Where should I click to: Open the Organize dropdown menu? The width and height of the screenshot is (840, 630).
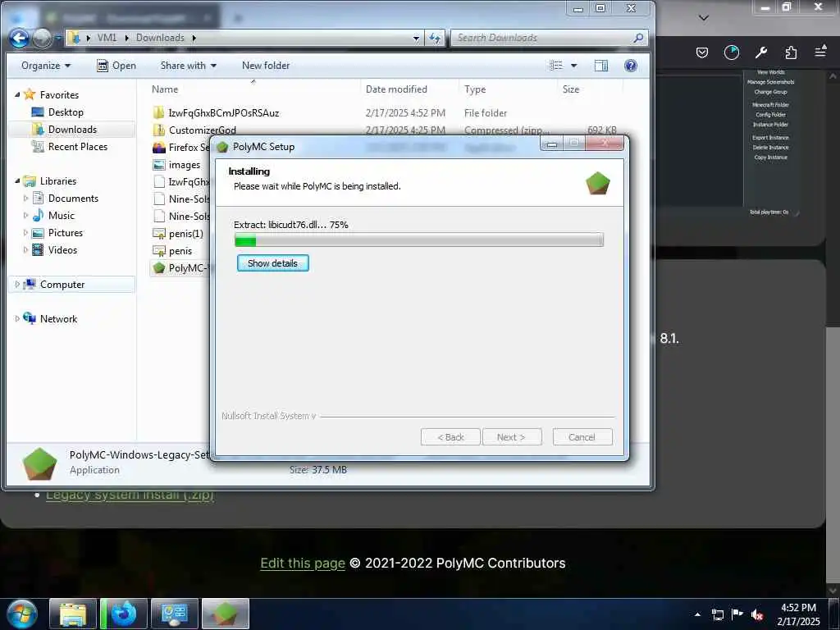46,66
